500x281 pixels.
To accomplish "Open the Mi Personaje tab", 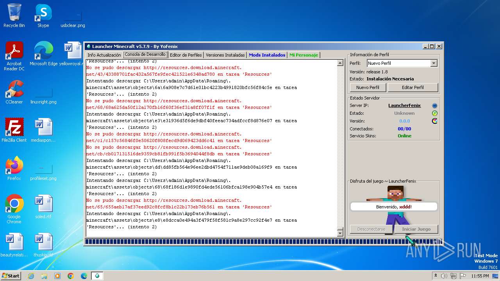I will (x=304, y=55).
